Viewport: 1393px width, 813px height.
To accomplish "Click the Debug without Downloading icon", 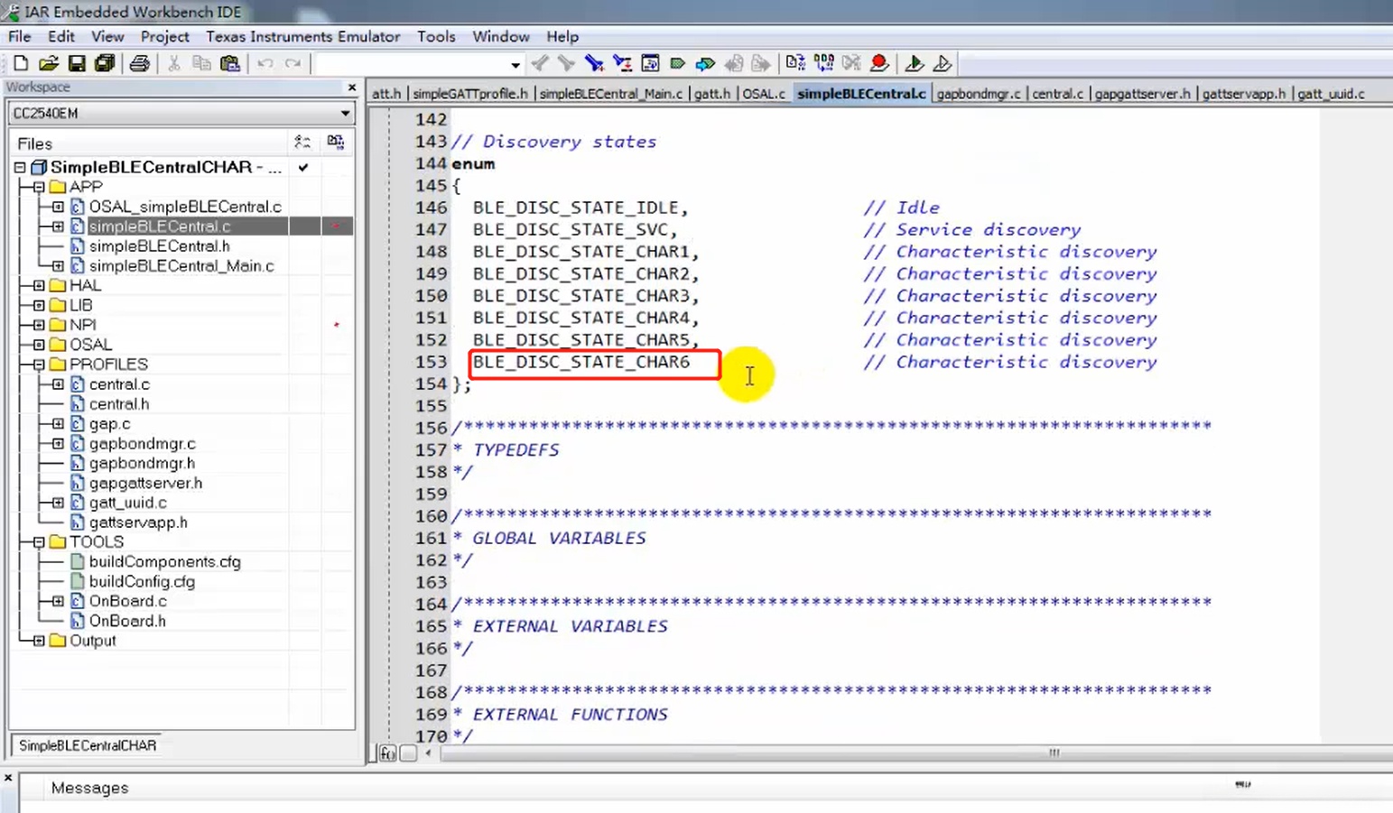I will click(942, 63).
